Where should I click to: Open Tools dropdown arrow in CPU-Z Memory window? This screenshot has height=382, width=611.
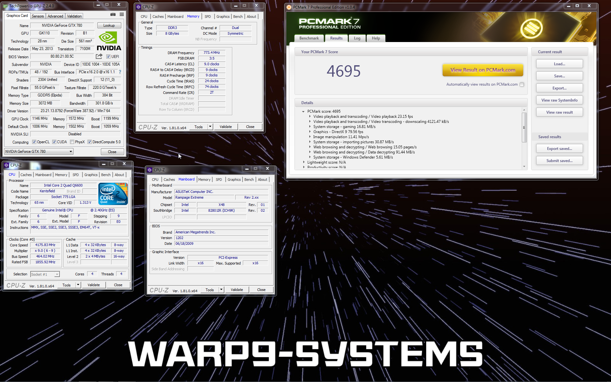click(210, 127)
